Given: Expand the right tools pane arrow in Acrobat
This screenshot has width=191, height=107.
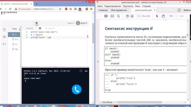Looking at the screenshot, I should click(190, 62).
